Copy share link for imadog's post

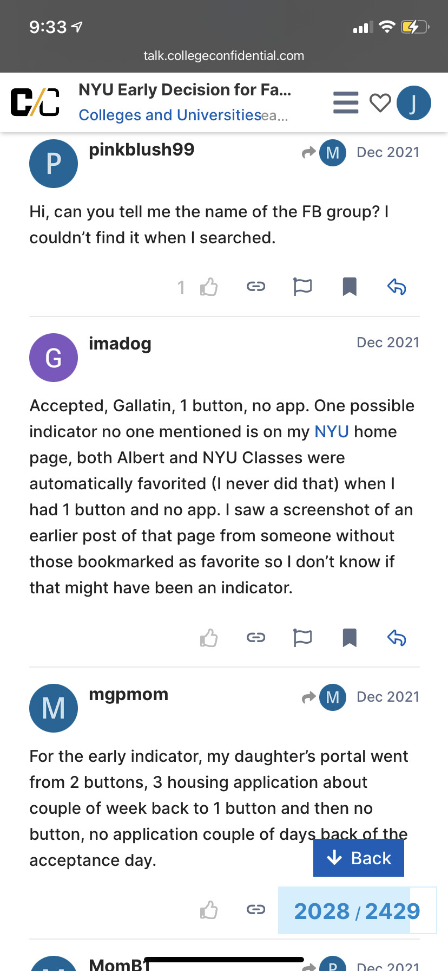(255, 637)
